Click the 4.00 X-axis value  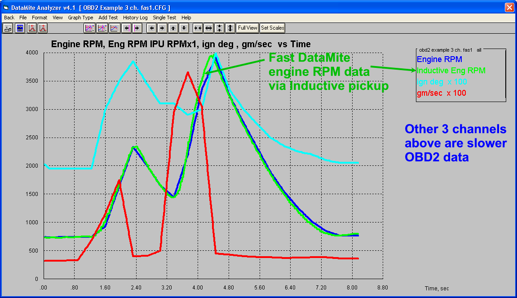[x=198, y=288]
